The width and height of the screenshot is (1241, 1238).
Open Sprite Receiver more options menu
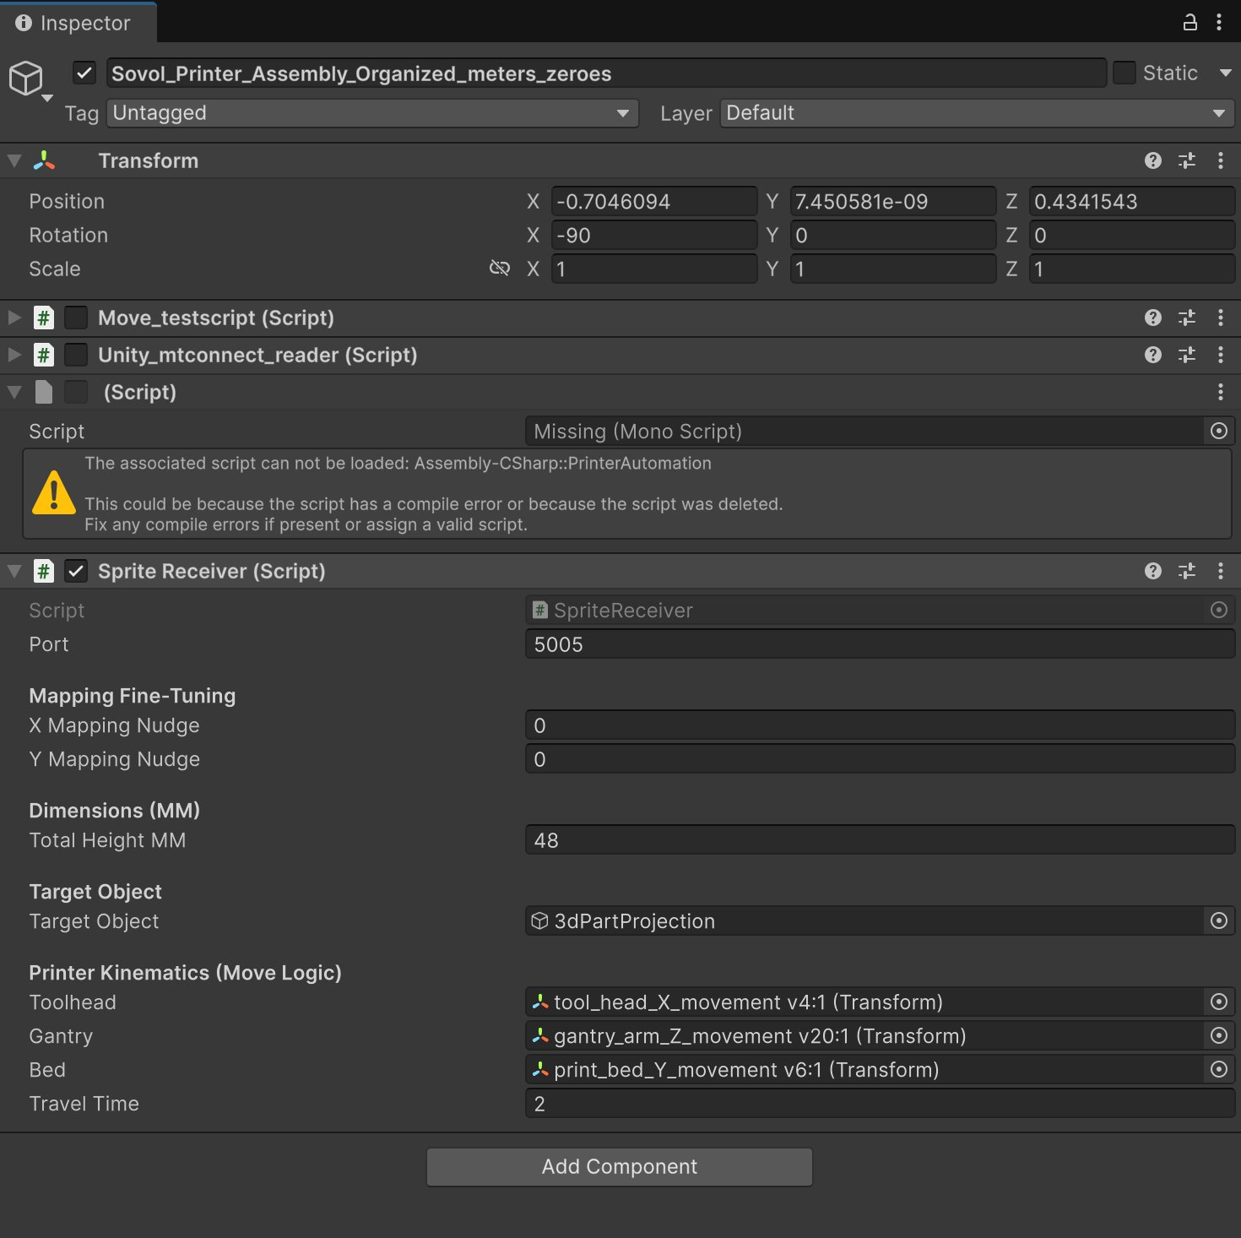click(x=1221, y=571)
